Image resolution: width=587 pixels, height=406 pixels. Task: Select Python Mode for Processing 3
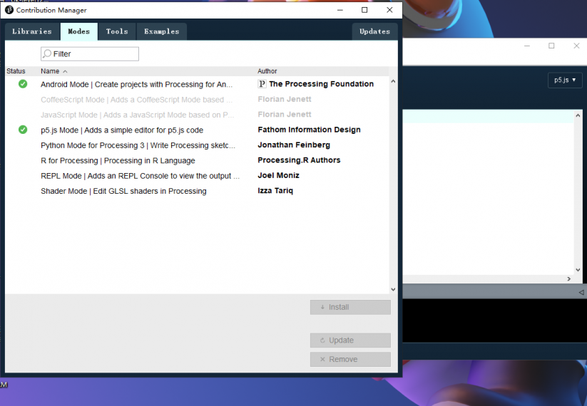tap(197, 145)
